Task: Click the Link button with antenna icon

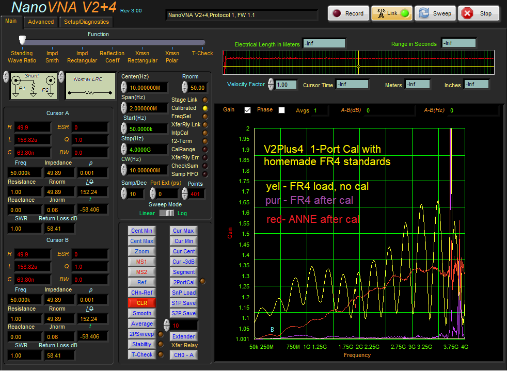Action: point(392,13)
